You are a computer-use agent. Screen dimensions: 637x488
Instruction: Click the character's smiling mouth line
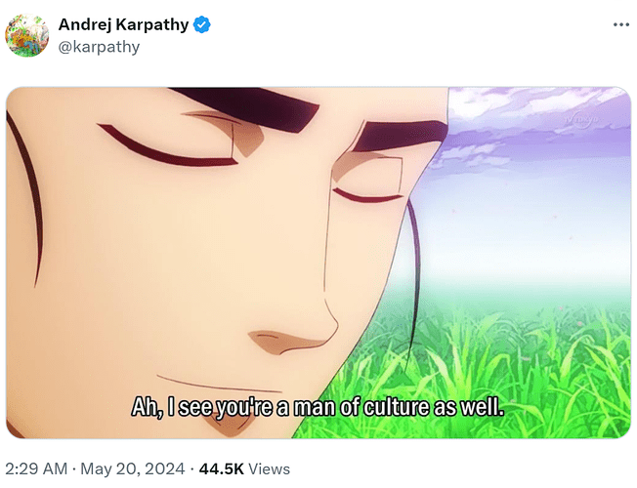click(x=220, y=385)
